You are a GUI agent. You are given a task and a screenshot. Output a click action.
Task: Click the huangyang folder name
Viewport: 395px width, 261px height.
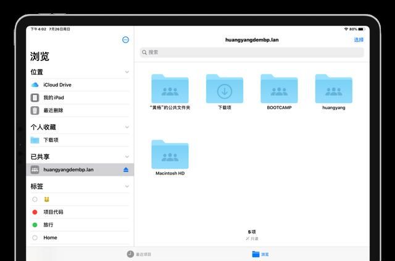(x=334, y=108)
